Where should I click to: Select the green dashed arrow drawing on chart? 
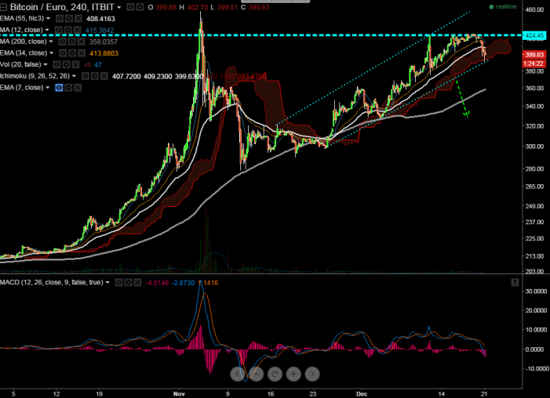click(x=461, y=98)
